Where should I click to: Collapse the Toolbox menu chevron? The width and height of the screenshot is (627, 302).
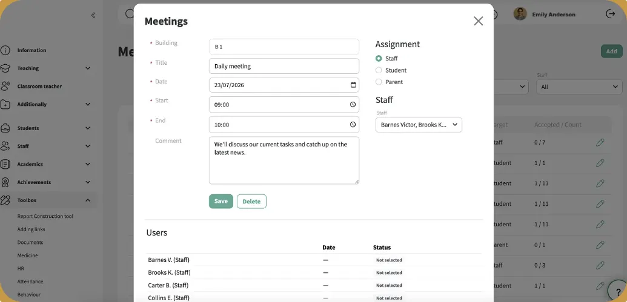tap(88, 200)
